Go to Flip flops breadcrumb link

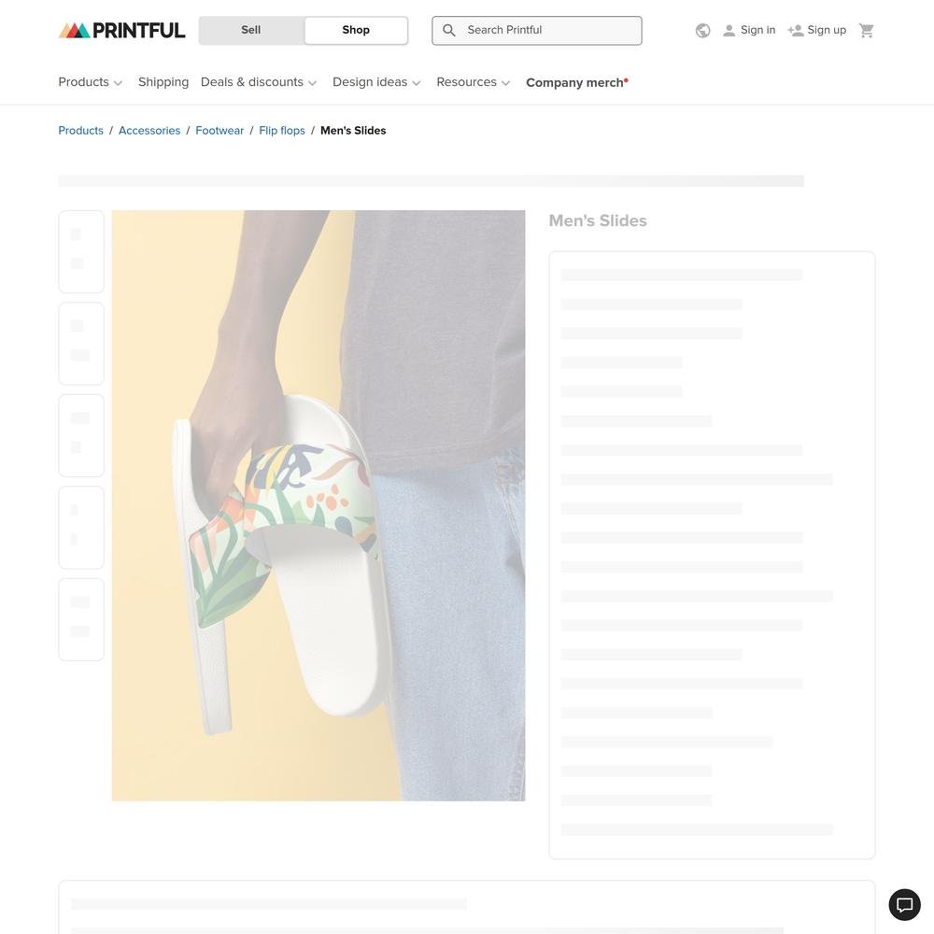click(282, 131)
